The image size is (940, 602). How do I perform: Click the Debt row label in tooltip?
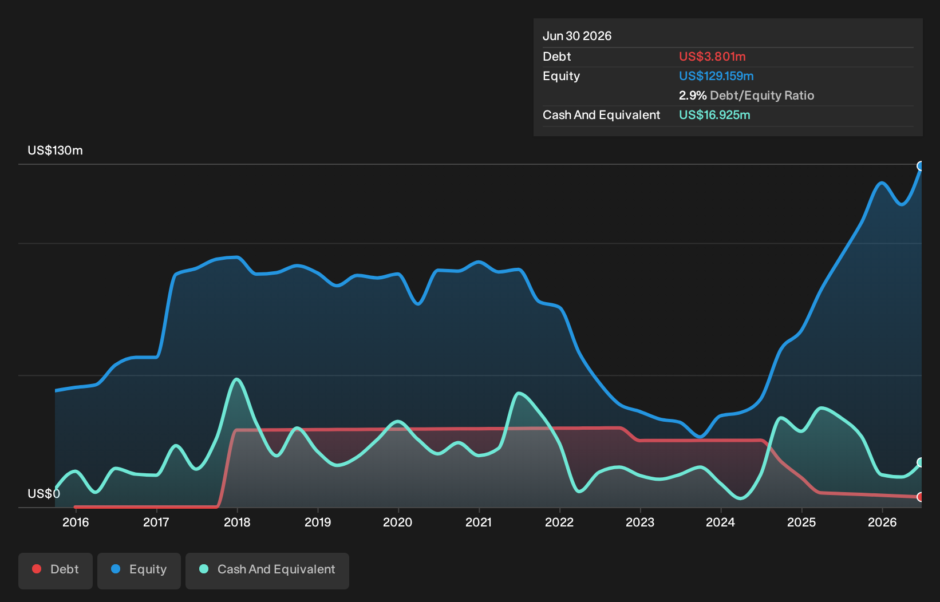click(557, 57)
